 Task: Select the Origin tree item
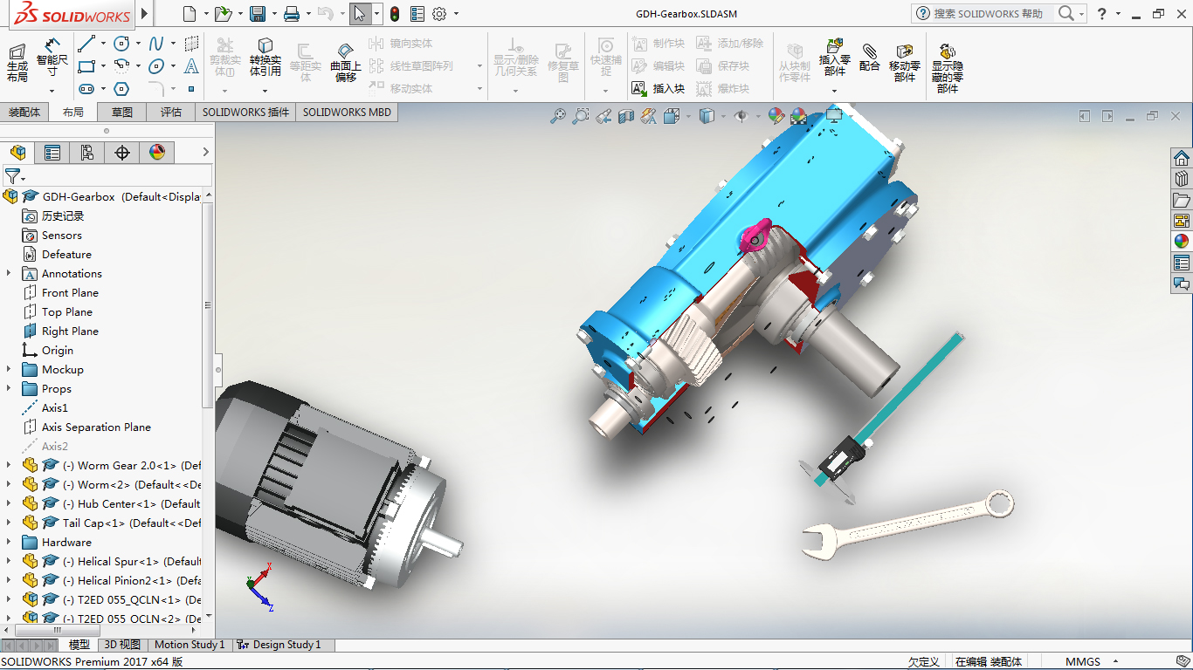pos(58,350)
